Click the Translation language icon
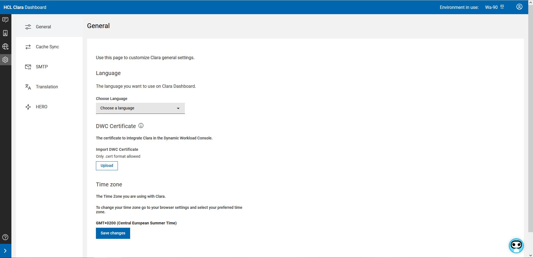This screenshot has width=533, height=258. tap(28, 87)
